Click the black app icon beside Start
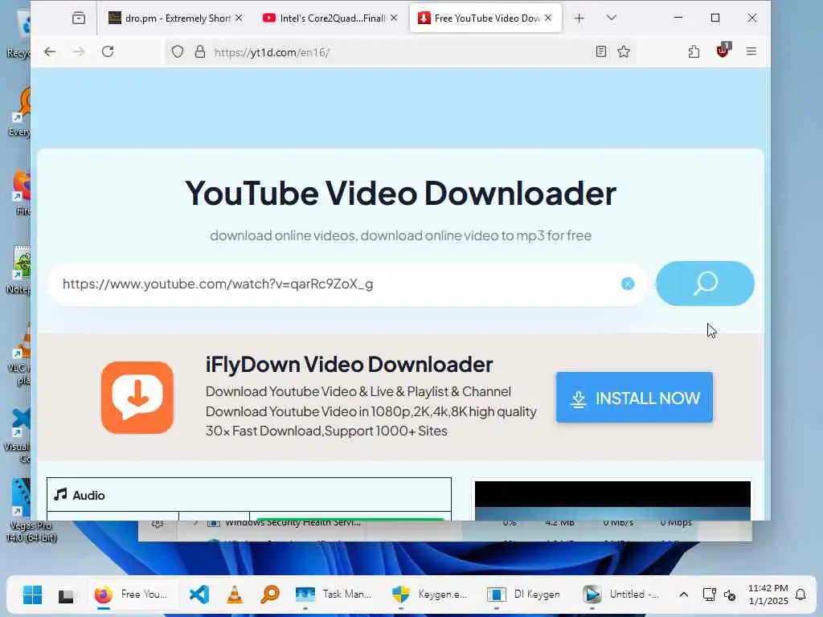 tap(66, 595)
